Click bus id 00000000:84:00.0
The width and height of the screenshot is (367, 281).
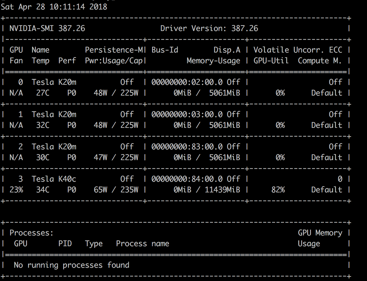(187, 179)
